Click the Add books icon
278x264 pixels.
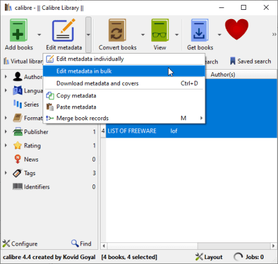[19, 30]
